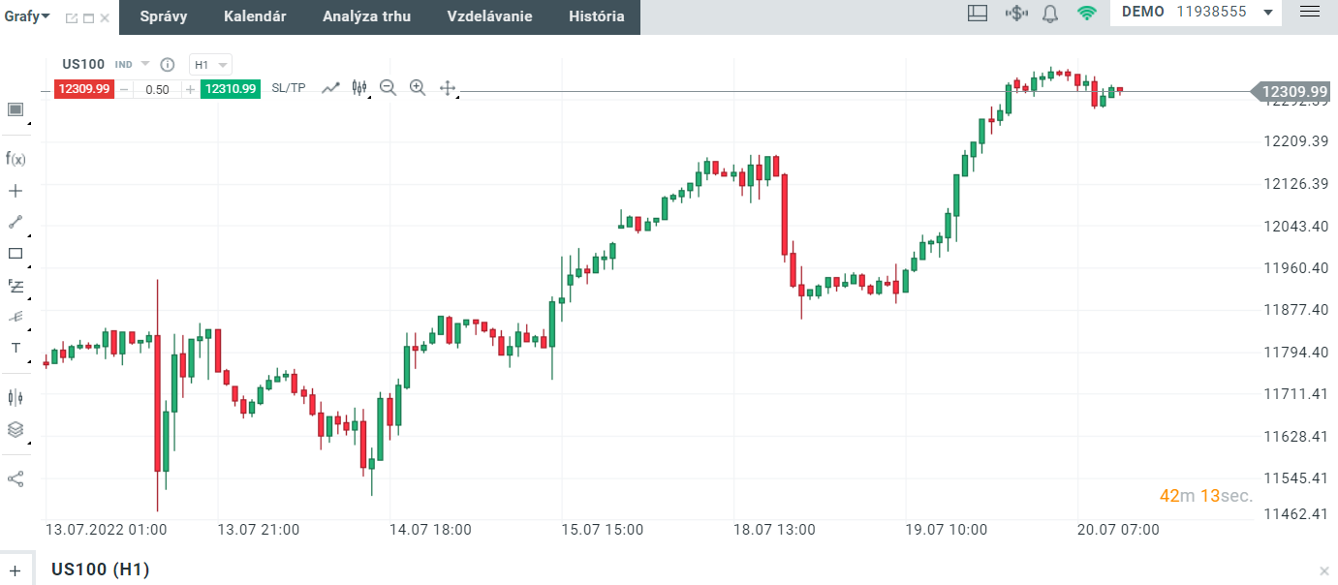Open the layers tool in sidebar
The height and width of the screenshot is (585, 1338).
point(15,429)
